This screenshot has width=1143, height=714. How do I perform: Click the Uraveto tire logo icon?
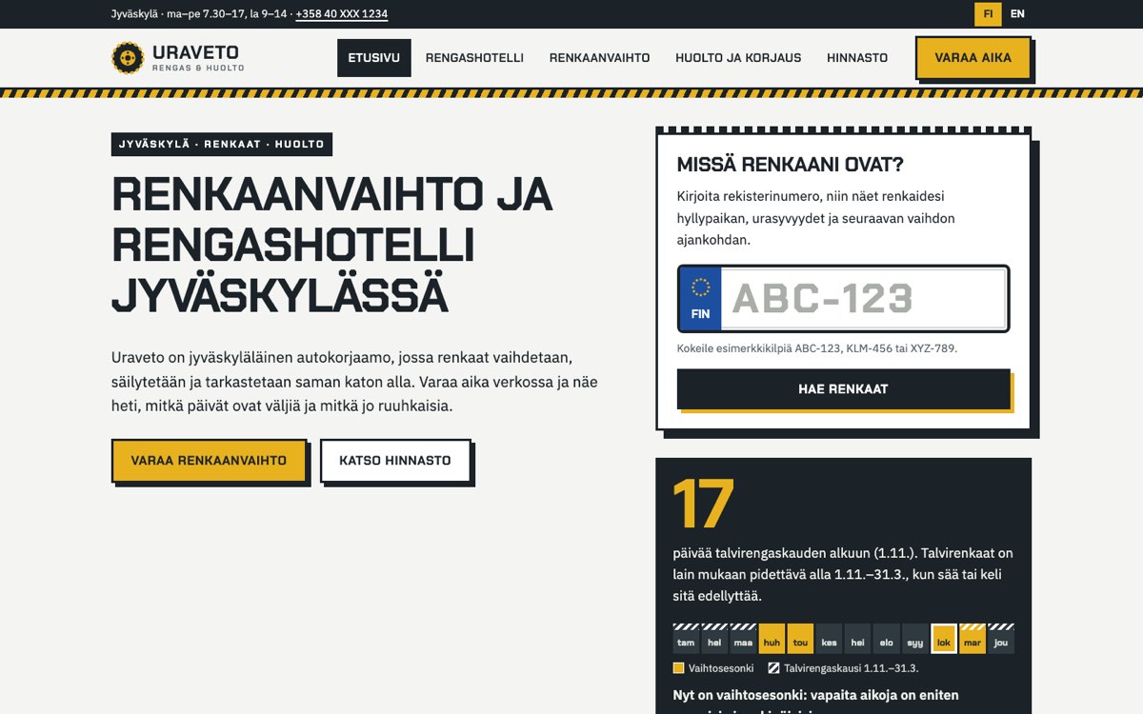coord(128,58)
